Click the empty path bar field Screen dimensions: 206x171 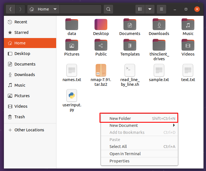tap(81, 9)
